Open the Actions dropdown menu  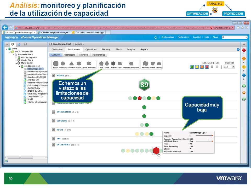point(79,44)
